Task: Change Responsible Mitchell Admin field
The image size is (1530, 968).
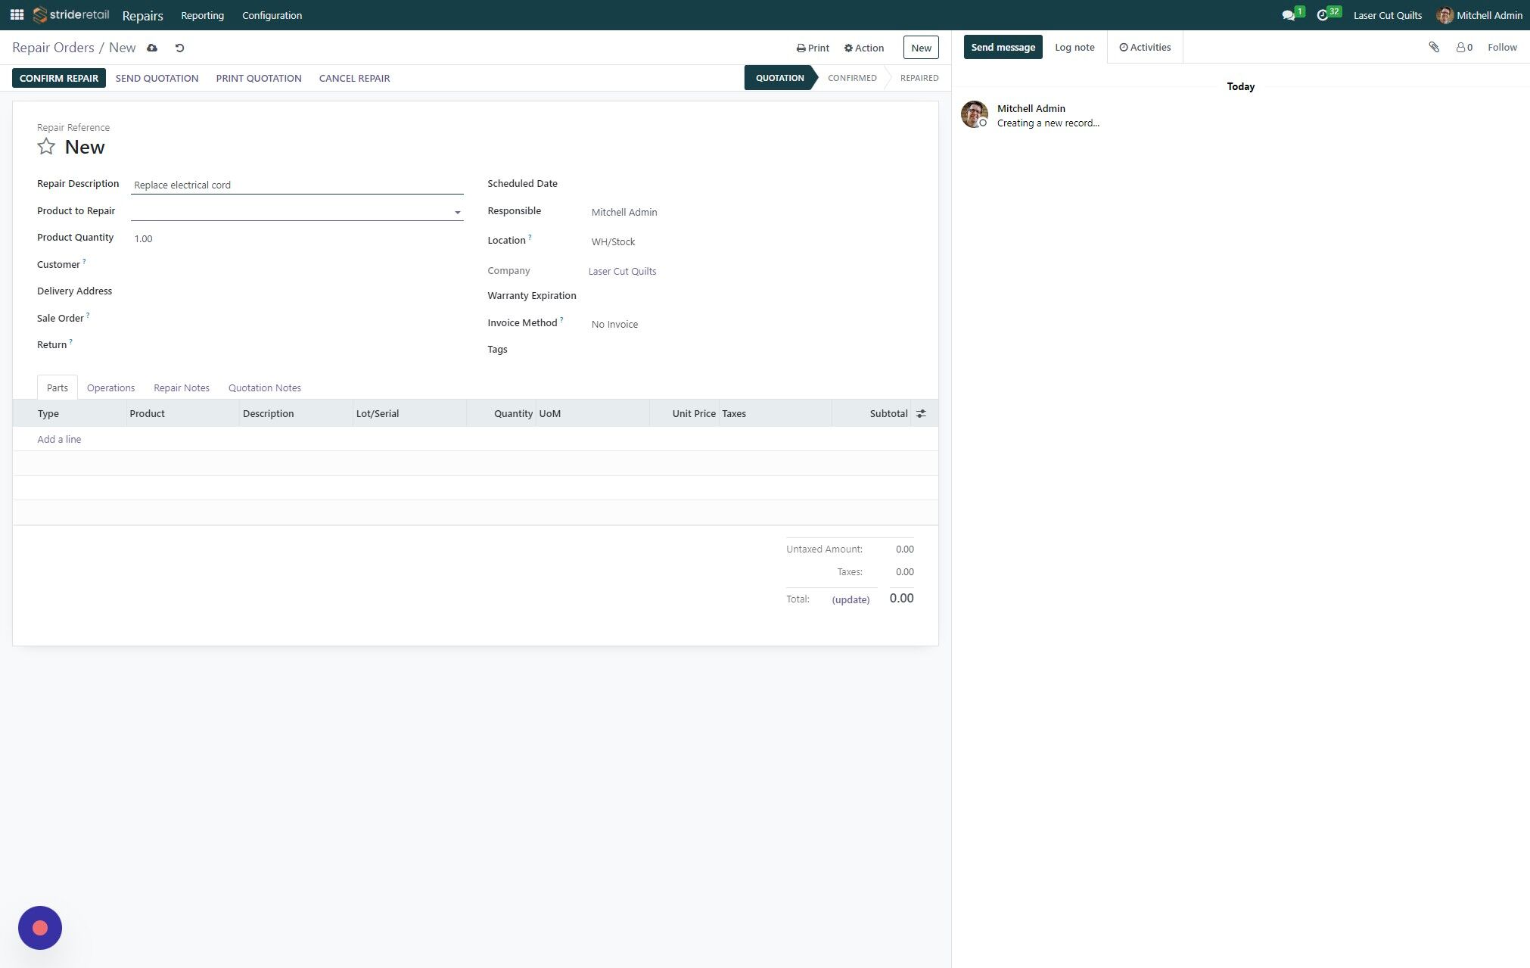Action: coord(751,212)
